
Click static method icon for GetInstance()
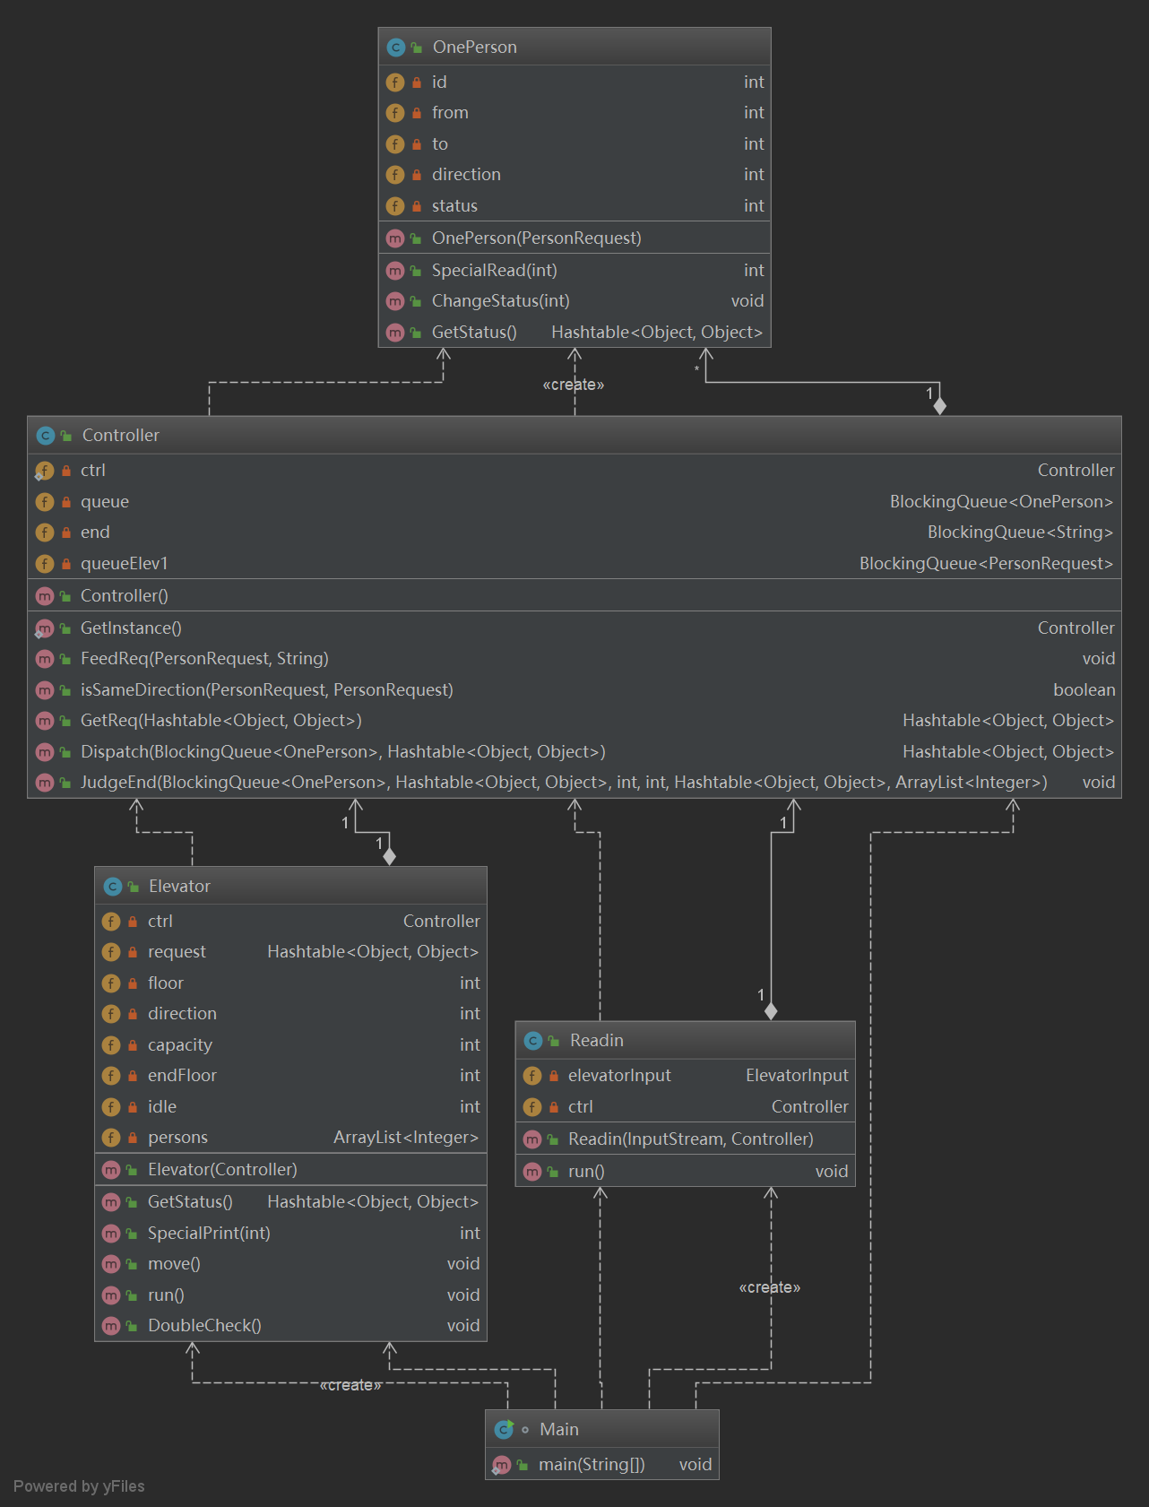(44, 628)
